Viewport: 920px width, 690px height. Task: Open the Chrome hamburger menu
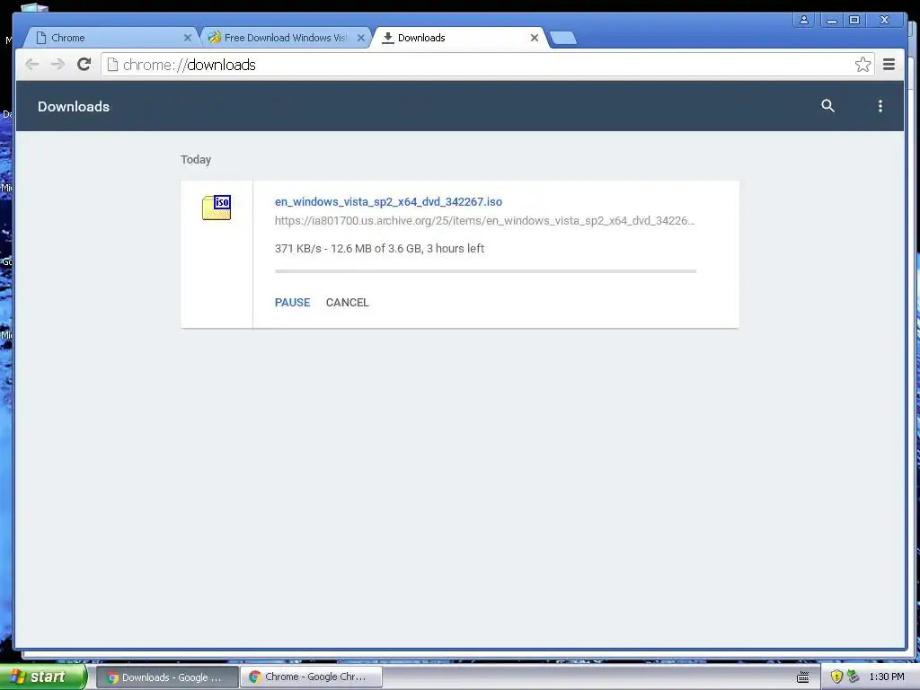tap(889, 65)
